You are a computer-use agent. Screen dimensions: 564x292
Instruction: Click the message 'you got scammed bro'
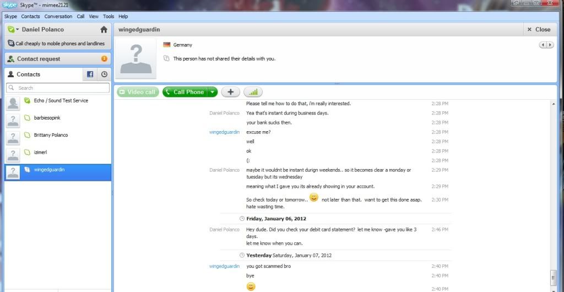[x=269, y=266]
